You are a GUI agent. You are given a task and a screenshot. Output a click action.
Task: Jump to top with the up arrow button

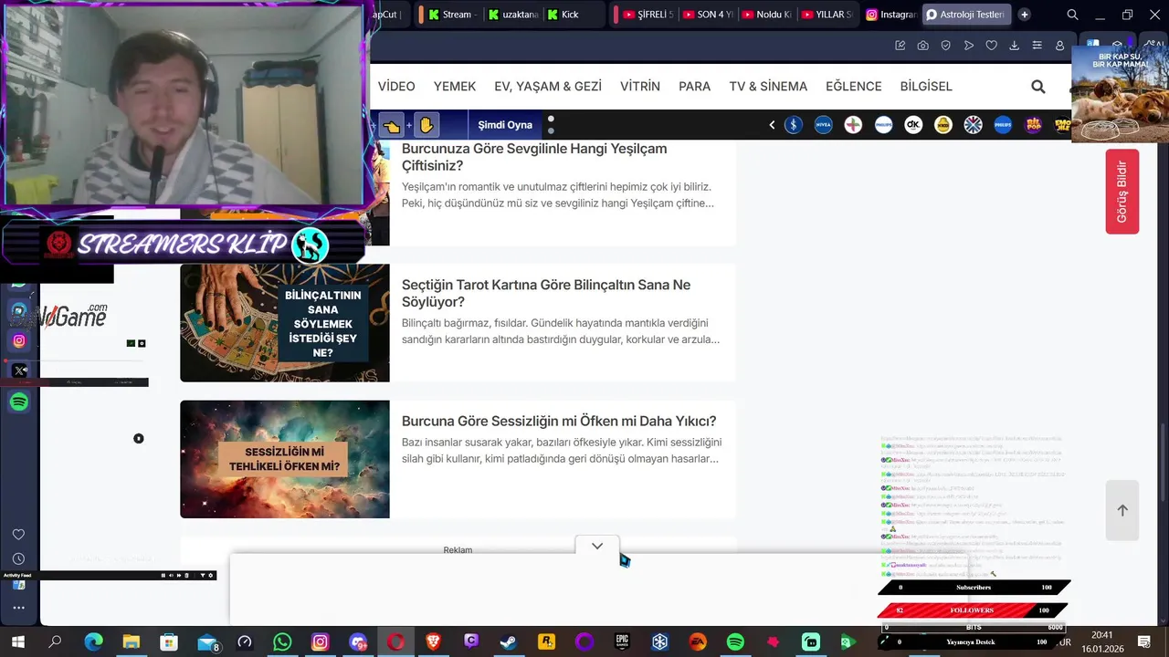click(1122, 510)
